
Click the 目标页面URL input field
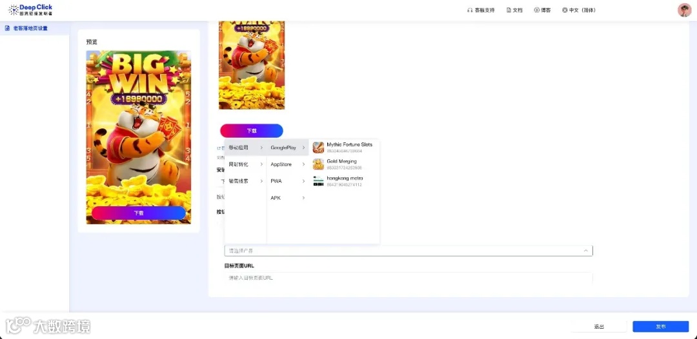pos(409,278)
